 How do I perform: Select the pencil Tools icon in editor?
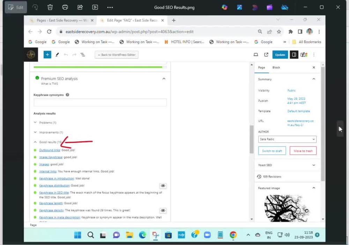click(57, 55)
